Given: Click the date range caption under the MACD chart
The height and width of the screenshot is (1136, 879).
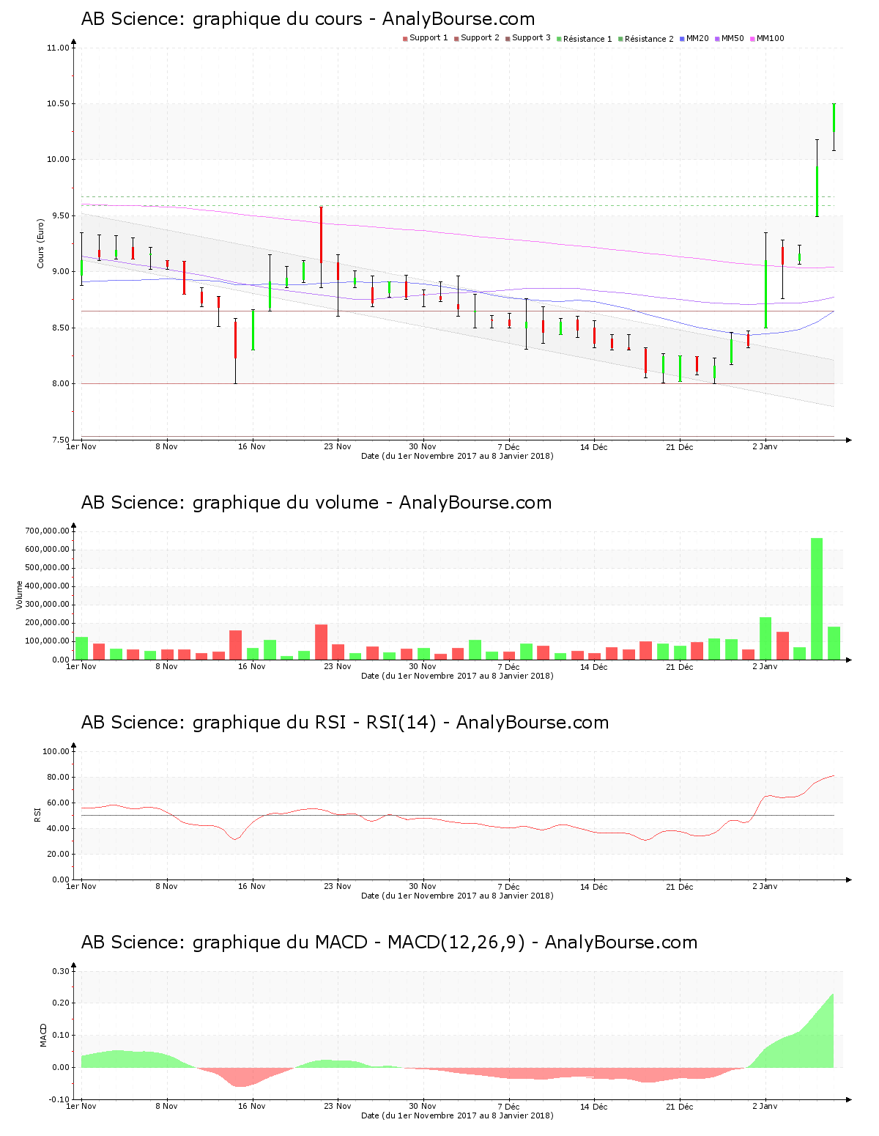Looking at the screenshot, I should point(457,1115).
